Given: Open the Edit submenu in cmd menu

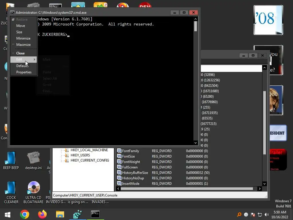Looking at the screenshot, I should [23, 59].
